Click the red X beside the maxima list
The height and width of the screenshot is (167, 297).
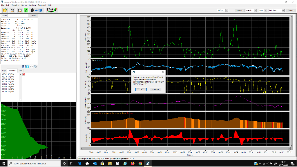click(x=24, y=74)
